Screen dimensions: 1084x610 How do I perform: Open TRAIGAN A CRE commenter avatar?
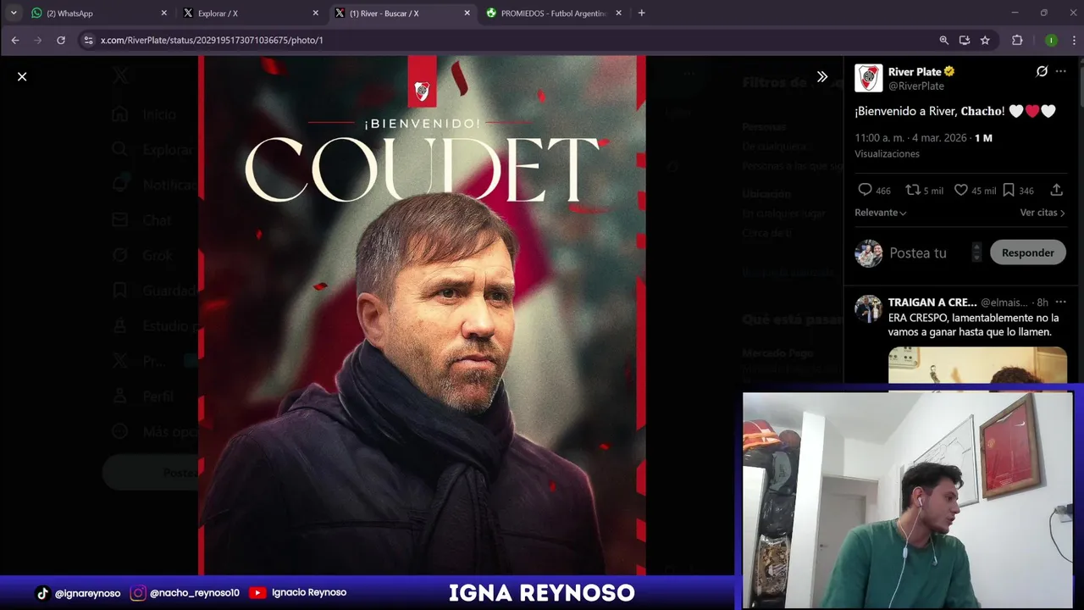tap(868, 308)
